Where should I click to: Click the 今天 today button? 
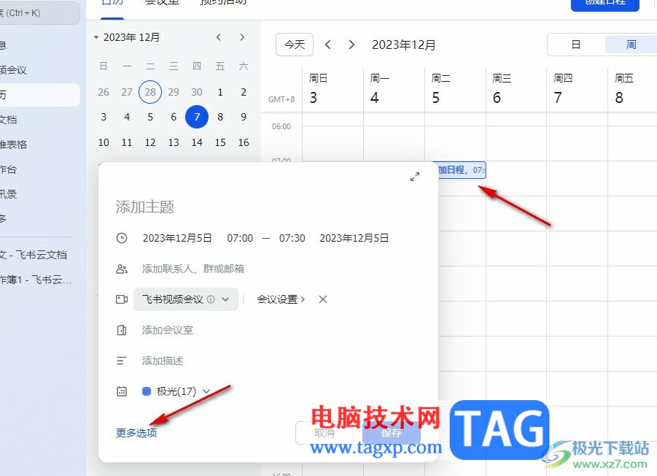295,45
